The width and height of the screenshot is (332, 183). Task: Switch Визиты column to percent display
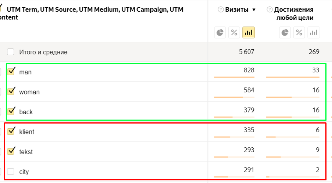pos(234,32)
